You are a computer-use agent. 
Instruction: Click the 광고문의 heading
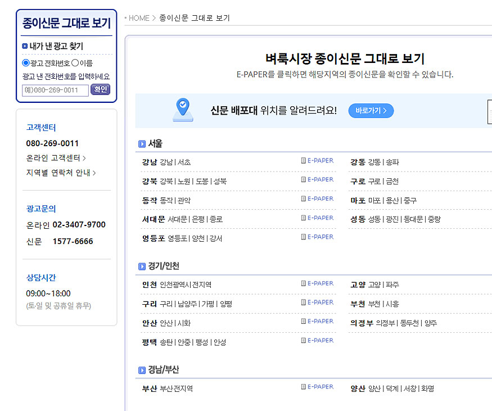pyautogui.click(x=41, y=209)
